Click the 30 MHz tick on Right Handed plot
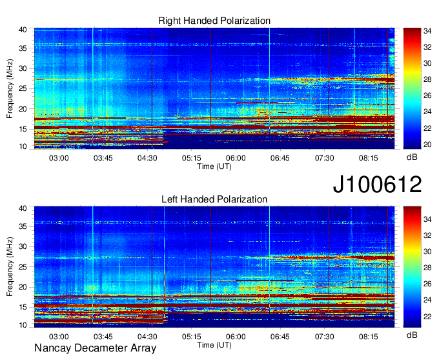Screen dimensions: 439x356 [23, 68]
